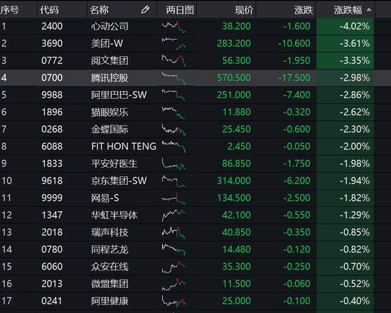Sort by 现价 column header
This screenshot has width=391, height=313.
pos(244,10)
